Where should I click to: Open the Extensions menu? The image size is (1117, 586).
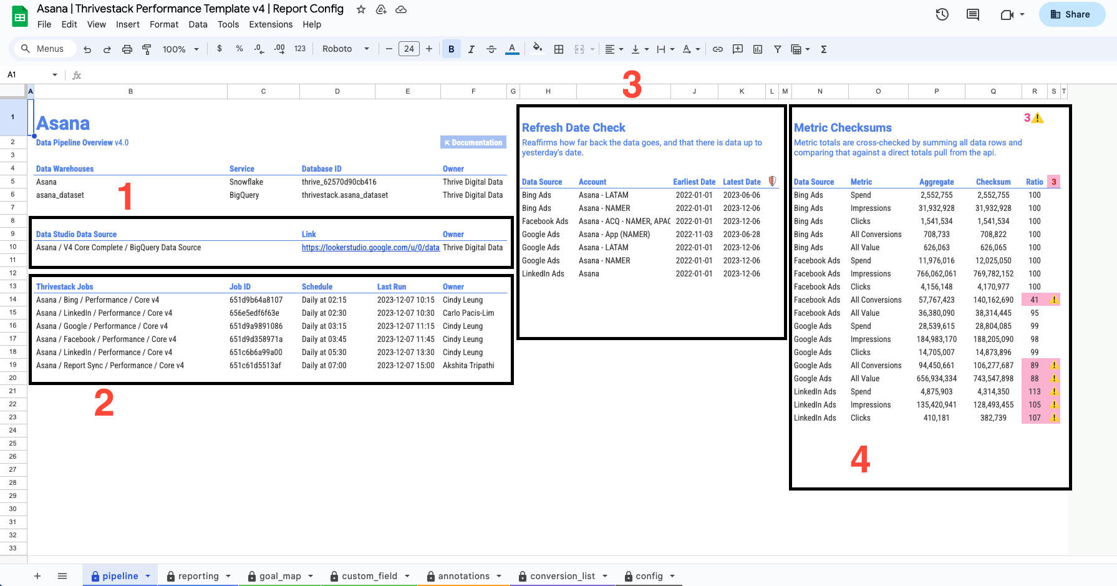tap(271, 24)
